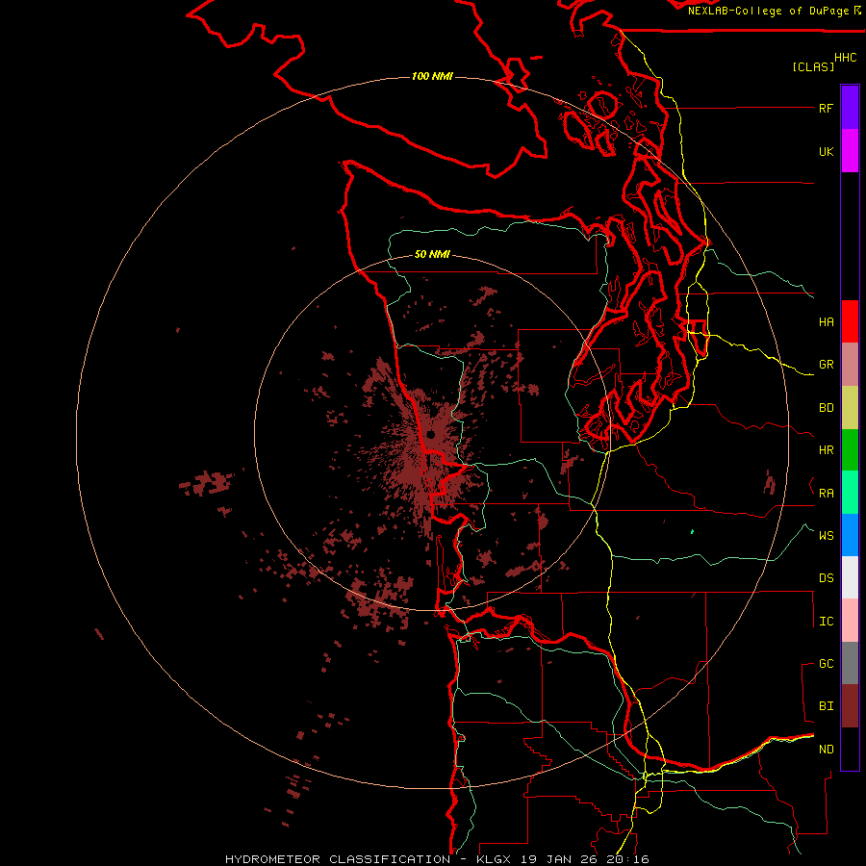Image resolution: width=866 pixels, height=866 pixels.
Task: Click the WS blue legend swatch
Action: click(x=850, y=535)
